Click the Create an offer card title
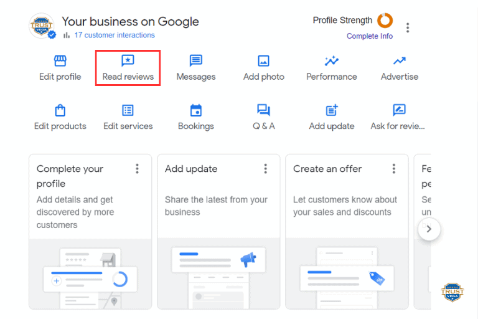Viewport: 478px width, 319px height. [327, 169]
